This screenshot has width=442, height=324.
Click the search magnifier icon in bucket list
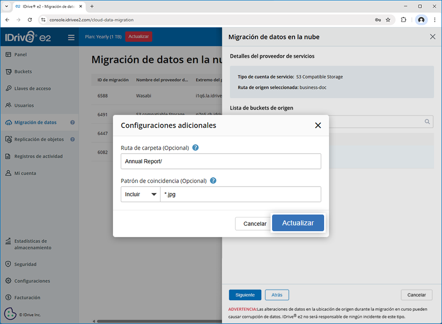pos(427,122)
